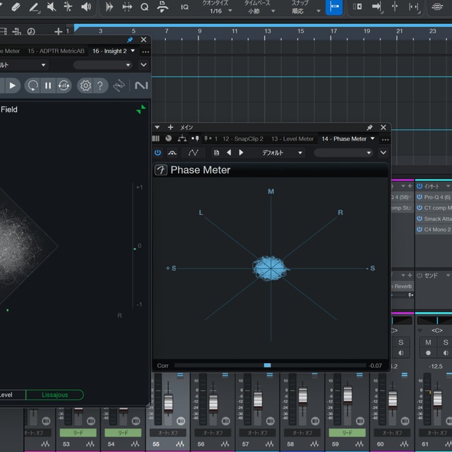Click the channel 57 volume fader

[258, 400]
